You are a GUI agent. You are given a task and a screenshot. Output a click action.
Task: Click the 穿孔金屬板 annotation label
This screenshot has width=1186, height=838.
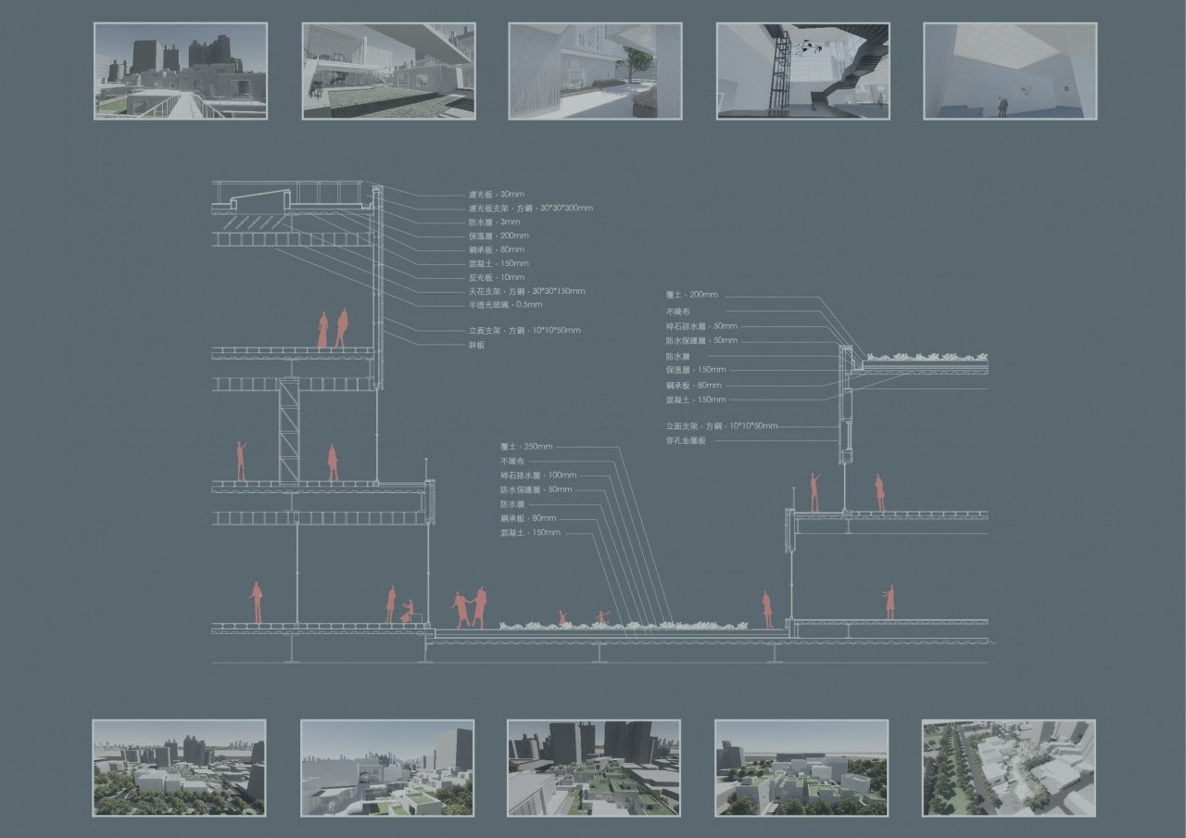[686, 441]
